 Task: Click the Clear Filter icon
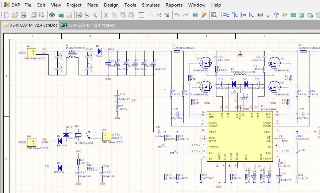pyautogui.click(x=167, y=15)
